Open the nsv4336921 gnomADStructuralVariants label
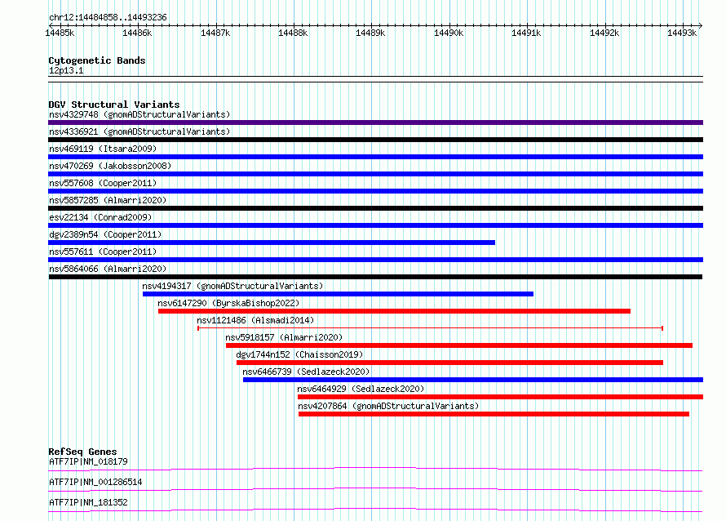The width and height of the screenshot is (726, 521). (x=139, y=131)
